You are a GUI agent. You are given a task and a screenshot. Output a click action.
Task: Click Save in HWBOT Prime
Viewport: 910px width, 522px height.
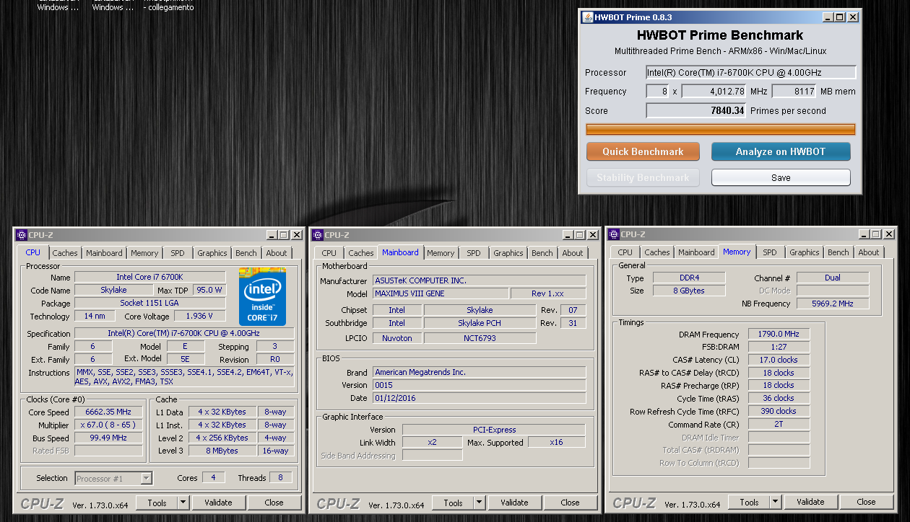tap(781, 177)
